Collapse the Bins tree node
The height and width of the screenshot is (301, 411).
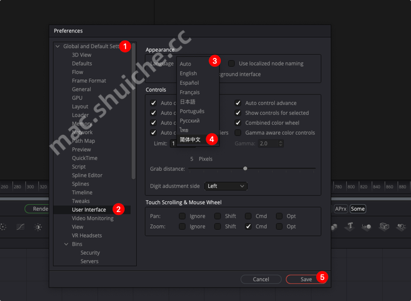coord(66,244)
